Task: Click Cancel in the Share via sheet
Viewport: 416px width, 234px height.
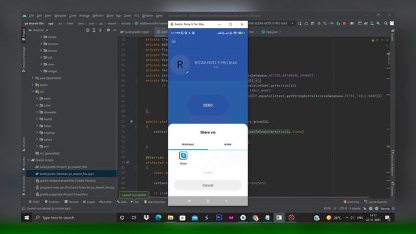Action: 208,185
